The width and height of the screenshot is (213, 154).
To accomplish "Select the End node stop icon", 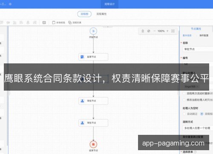I will click(x=93, y=144).
